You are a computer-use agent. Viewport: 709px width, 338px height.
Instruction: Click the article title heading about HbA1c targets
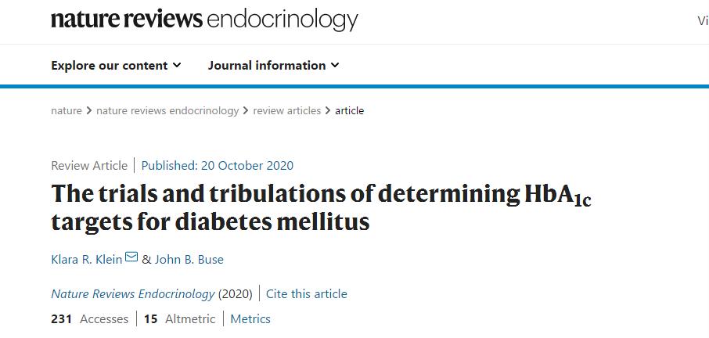pyautogui.click(x=321, y=207)
